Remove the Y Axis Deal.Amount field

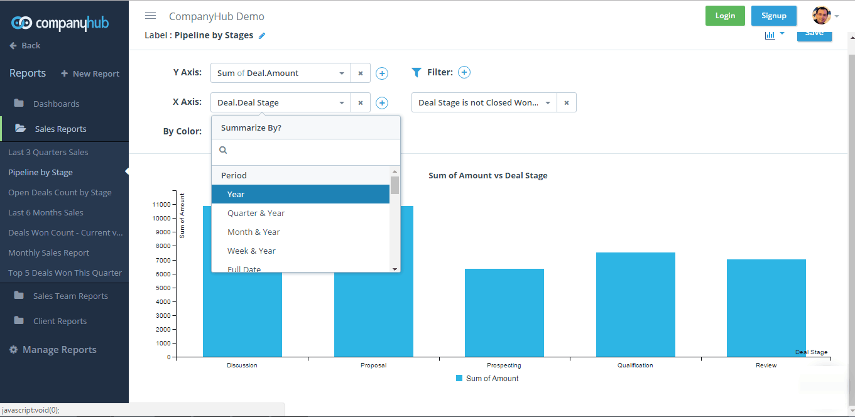coord(360,73)
